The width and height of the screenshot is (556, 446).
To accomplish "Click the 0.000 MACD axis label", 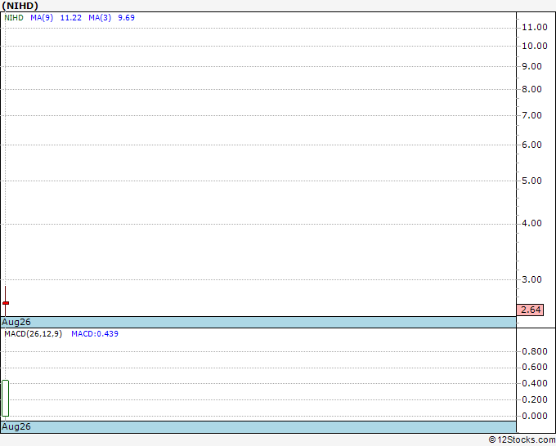I will tap(535, 416).
